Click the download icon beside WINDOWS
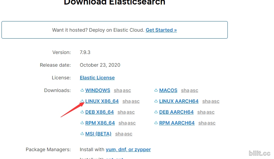 click(82, 90)
